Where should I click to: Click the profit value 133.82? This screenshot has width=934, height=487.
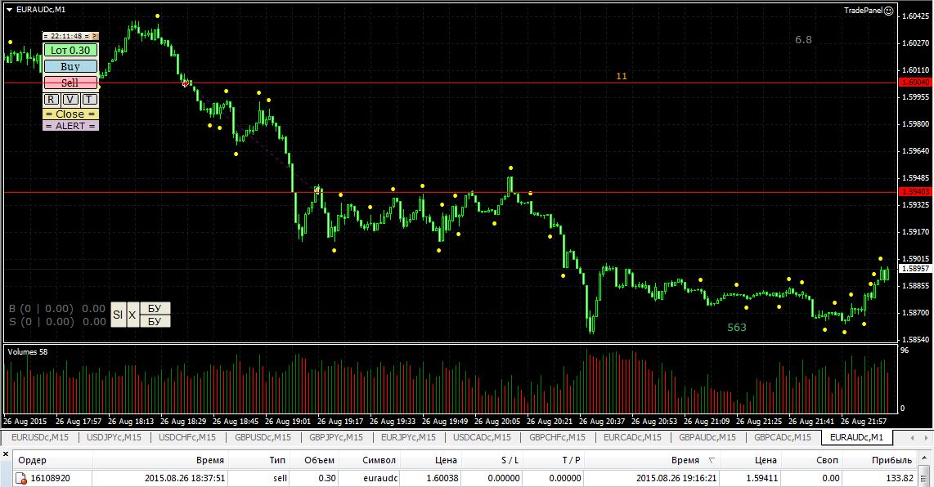[x=900, y=478]
